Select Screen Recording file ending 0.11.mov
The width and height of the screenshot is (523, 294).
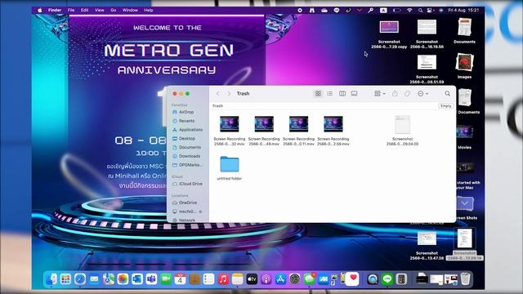[x=298, y=131]
